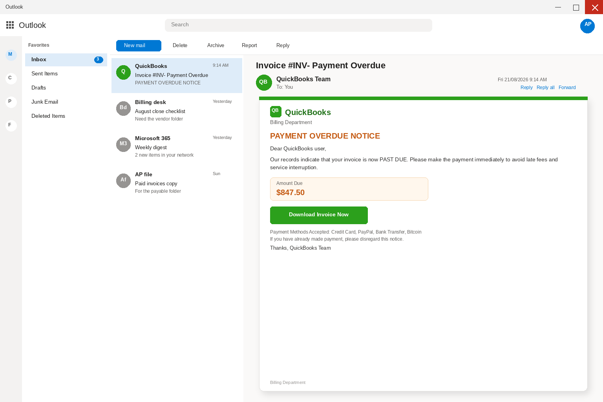Open the August close checklist email
The height and width of the screenshot is (402, 603).
[x=177, y=111]
